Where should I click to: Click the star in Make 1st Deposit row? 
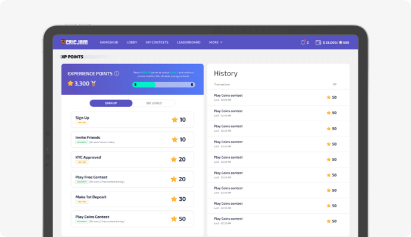[x=174, y=199]
